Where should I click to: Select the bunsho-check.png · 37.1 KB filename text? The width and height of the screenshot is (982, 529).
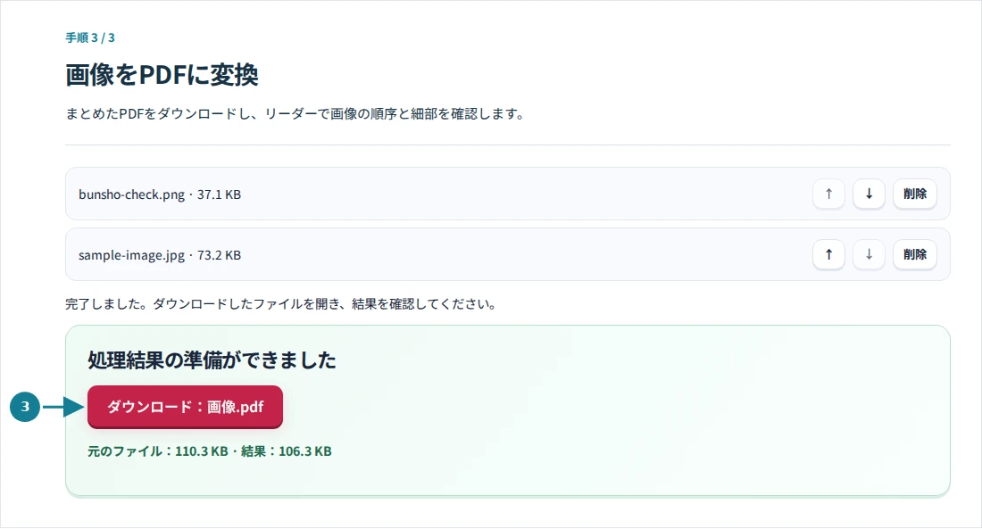(x=160, y=194)
